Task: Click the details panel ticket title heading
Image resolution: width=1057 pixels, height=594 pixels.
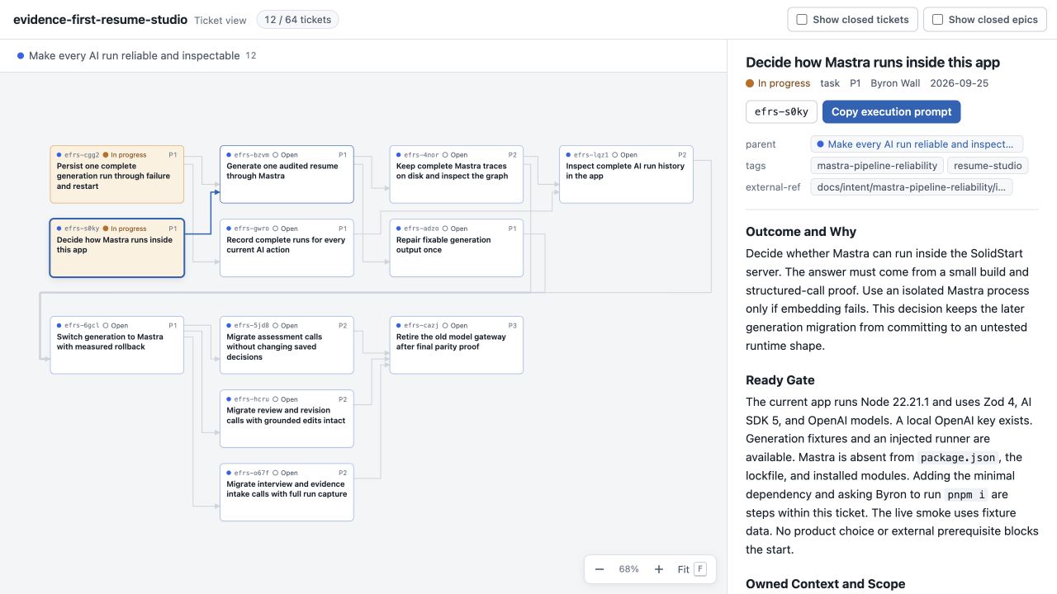Action: [873, 62]
